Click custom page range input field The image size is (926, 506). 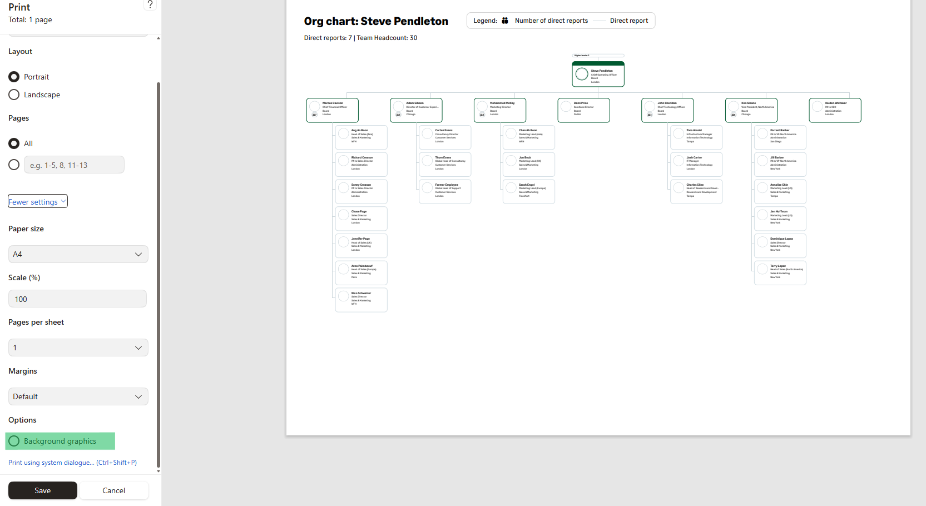[74, 165]
